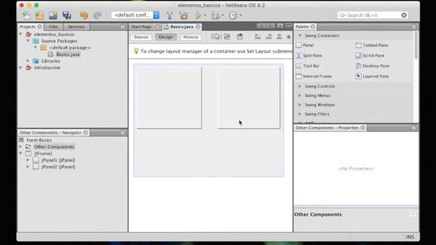Screen dimensions: 436x245
Task: Expand the Swing Menus palette category
Action: pyautogui.click(x=300, y=95)
